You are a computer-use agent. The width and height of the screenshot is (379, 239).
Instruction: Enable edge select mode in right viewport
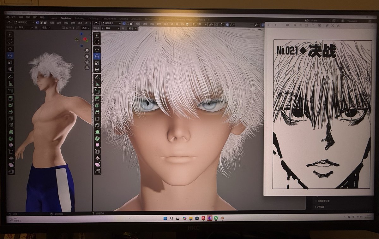pos(127,23)
